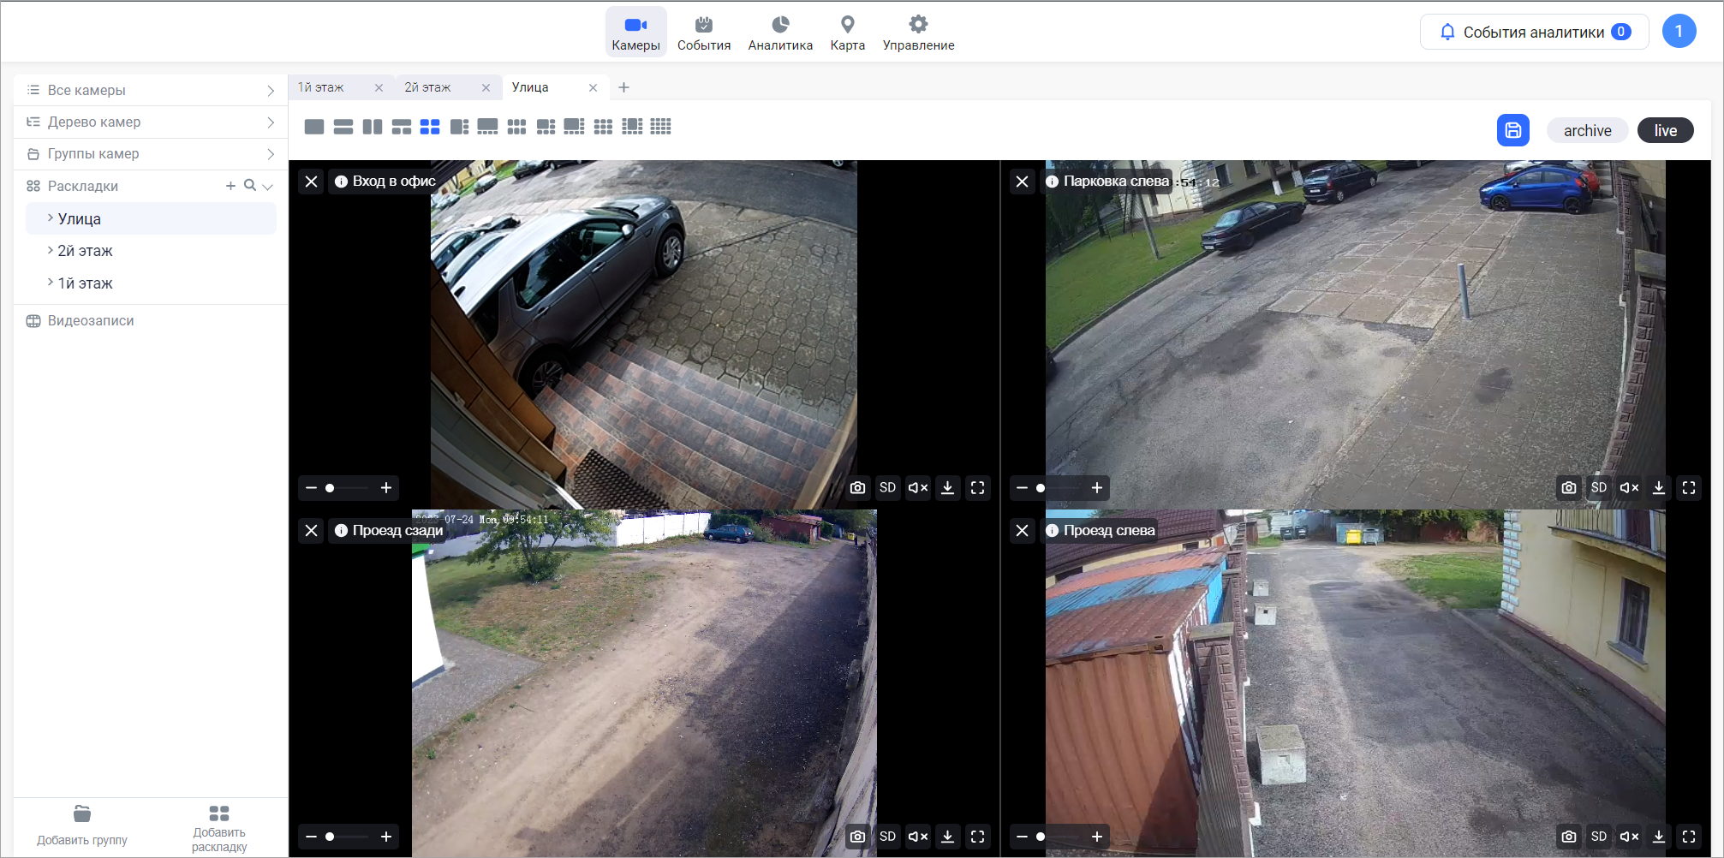This screenshot has height=858, width=1724.
Task: Show info for Проезд сзади camera
Action: (341, 531)
